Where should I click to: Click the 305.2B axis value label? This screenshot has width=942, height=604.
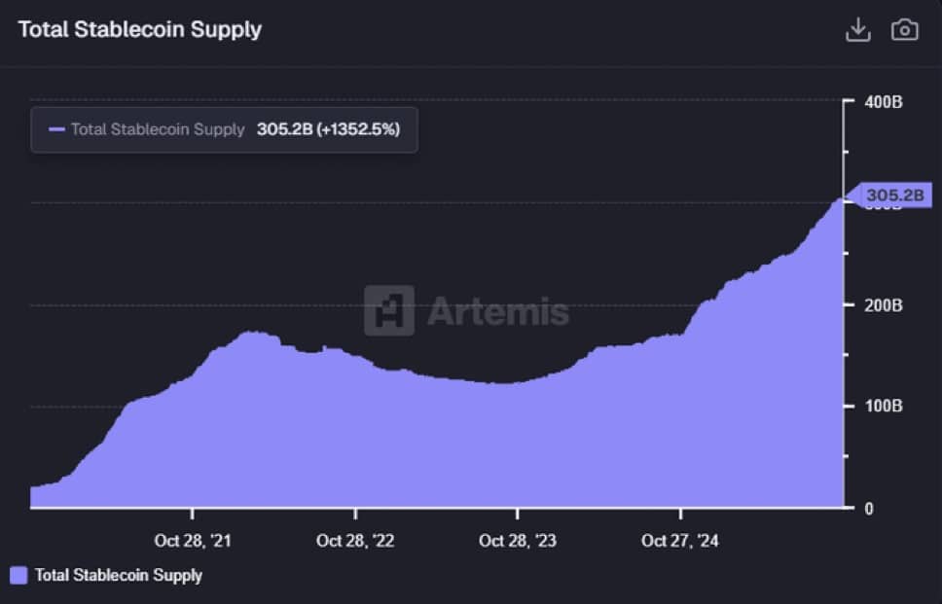coord(896,195)
